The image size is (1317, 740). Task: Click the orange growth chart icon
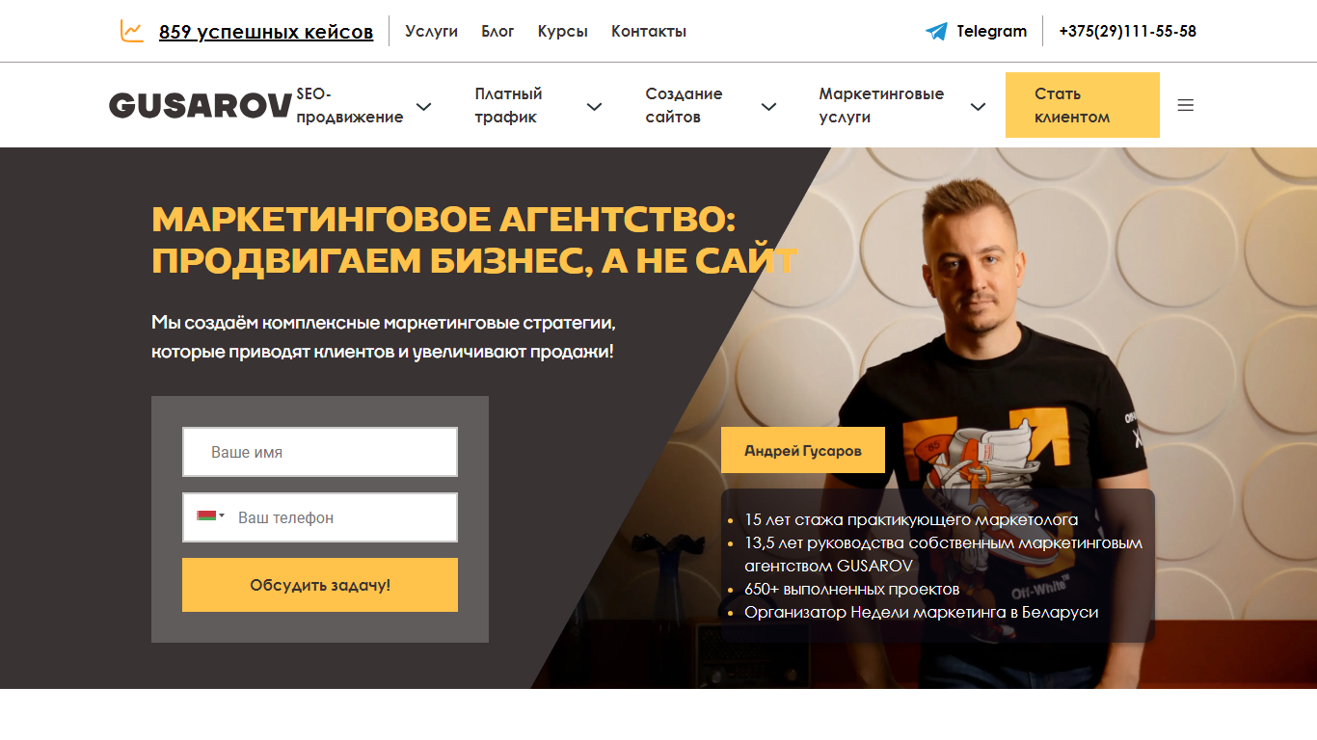point(132,31)
